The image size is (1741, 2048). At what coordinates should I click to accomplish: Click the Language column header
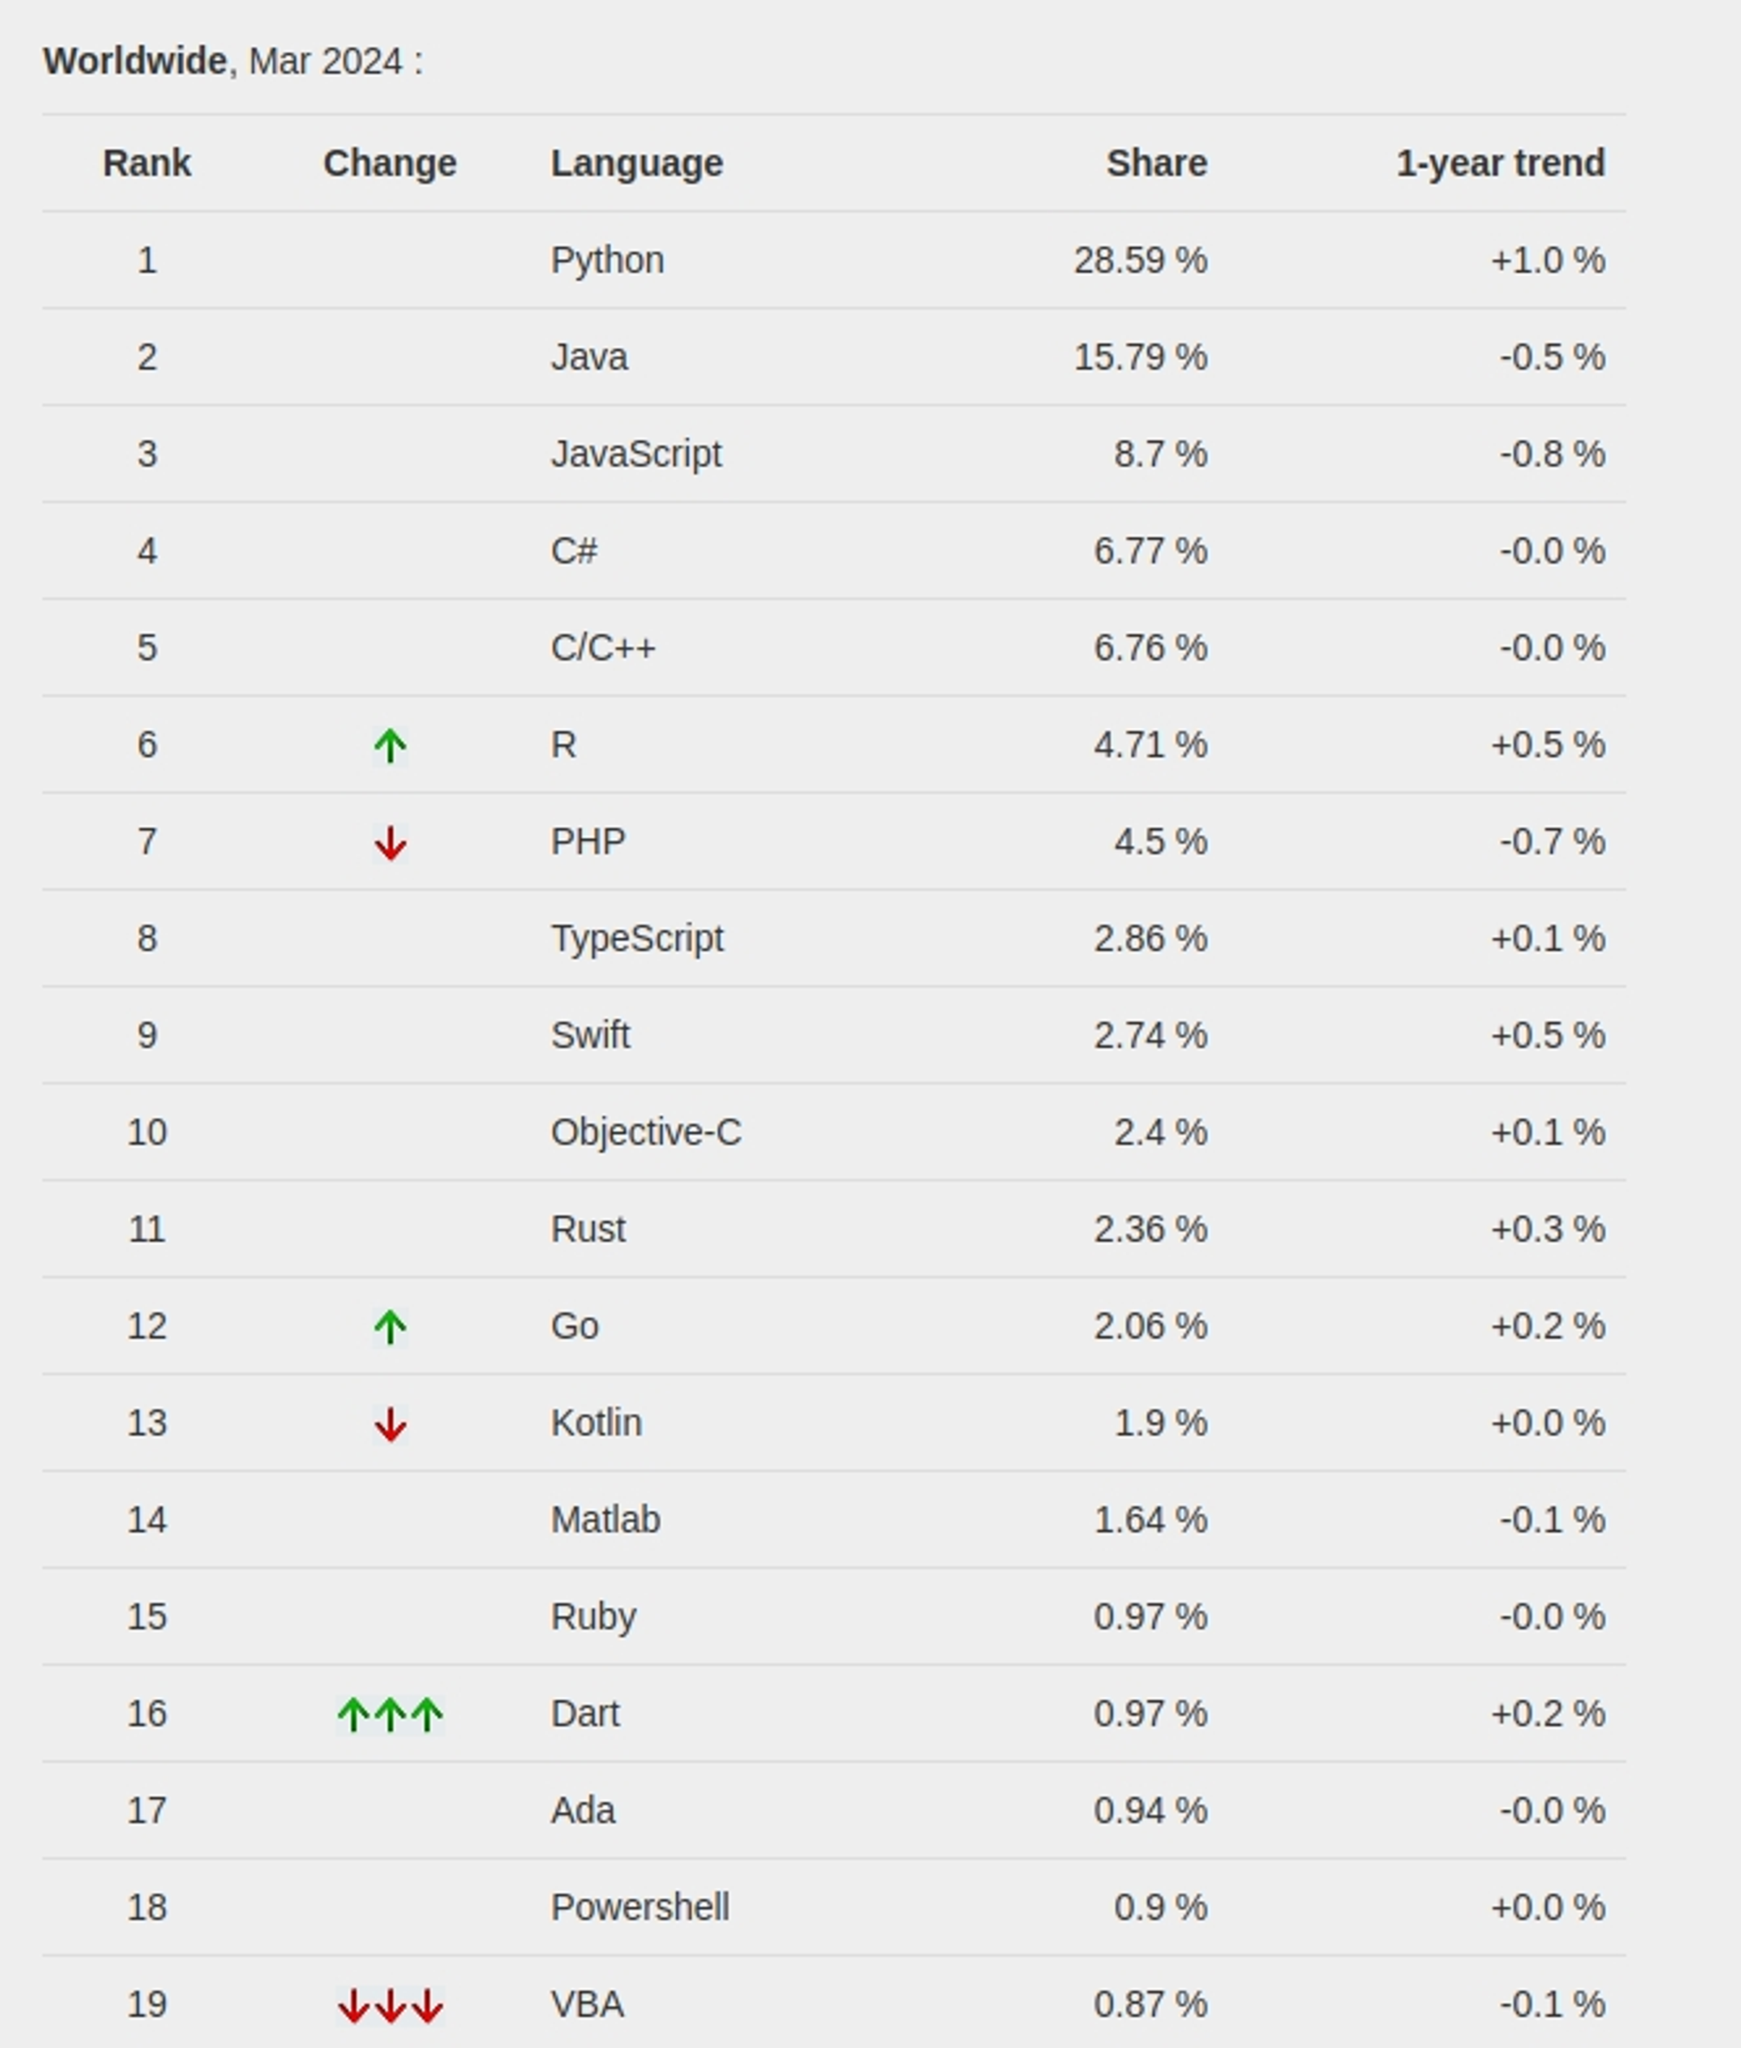point(636,164)
